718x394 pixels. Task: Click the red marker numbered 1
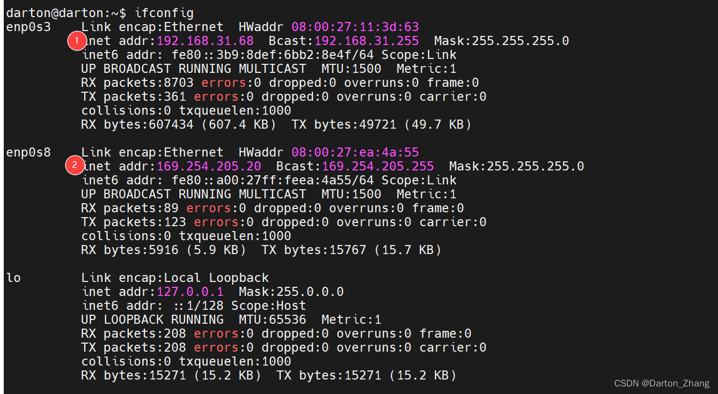tap(77, 40)
